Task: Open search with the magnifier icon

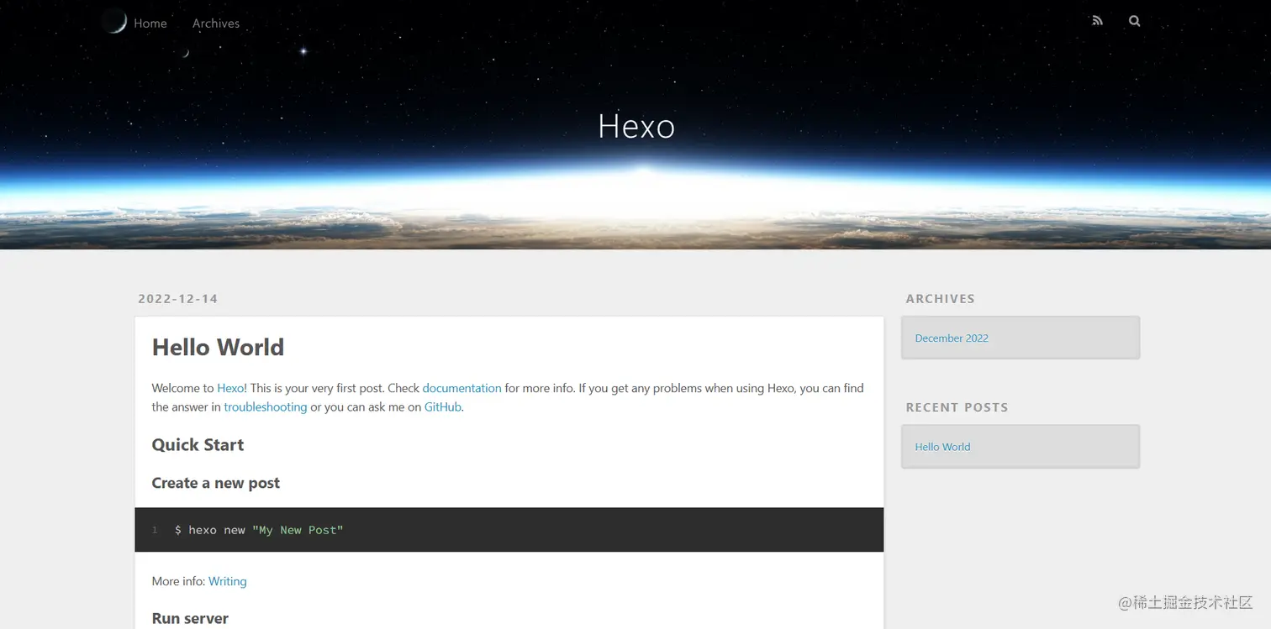Action: [x=1135, y=21]
